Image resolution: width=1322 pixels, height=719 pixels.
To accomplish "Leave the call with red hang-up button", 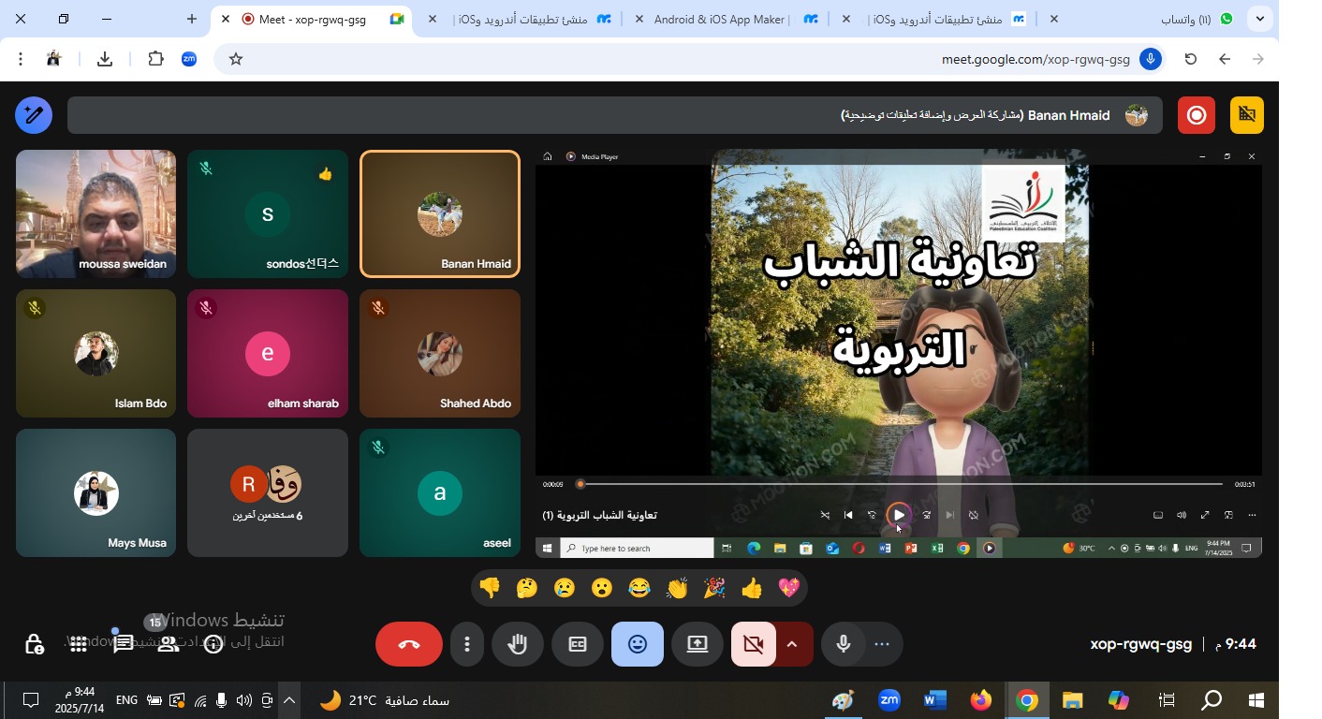I will pos(409,644).
